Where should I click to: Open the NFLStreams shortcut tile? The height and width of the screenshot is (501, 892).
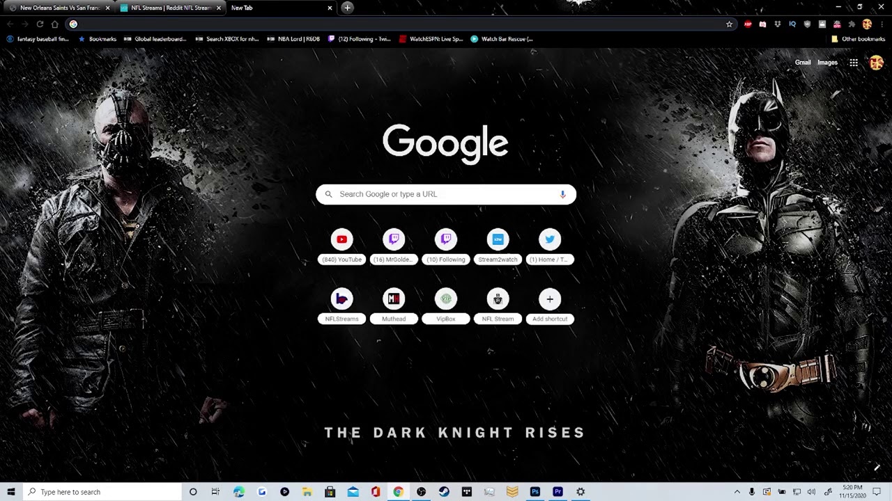click(x=341, y=306)
